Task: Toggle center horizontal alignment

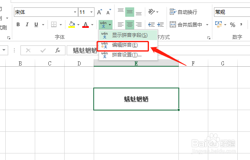Action: point(130,25)
